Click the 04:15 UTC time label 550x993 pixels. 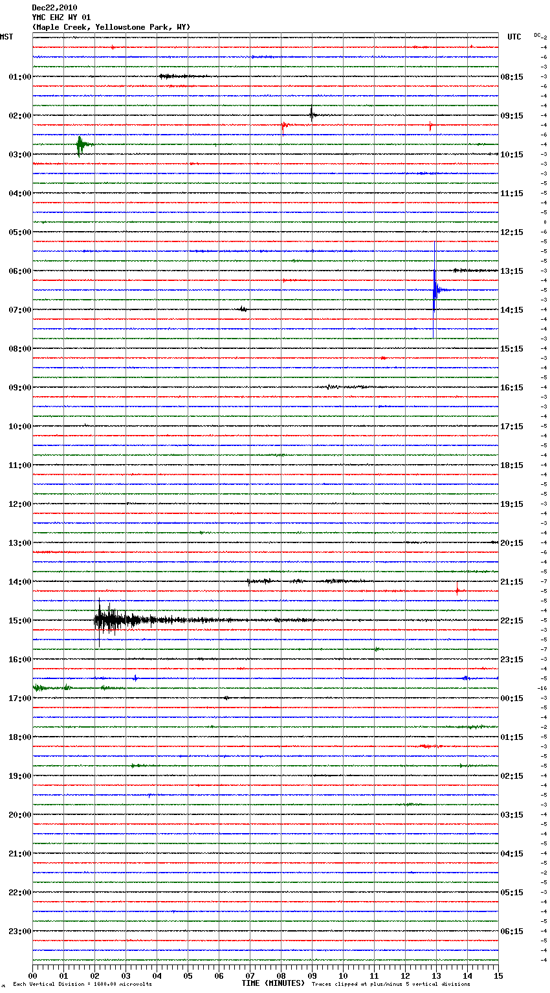[512, 854]
